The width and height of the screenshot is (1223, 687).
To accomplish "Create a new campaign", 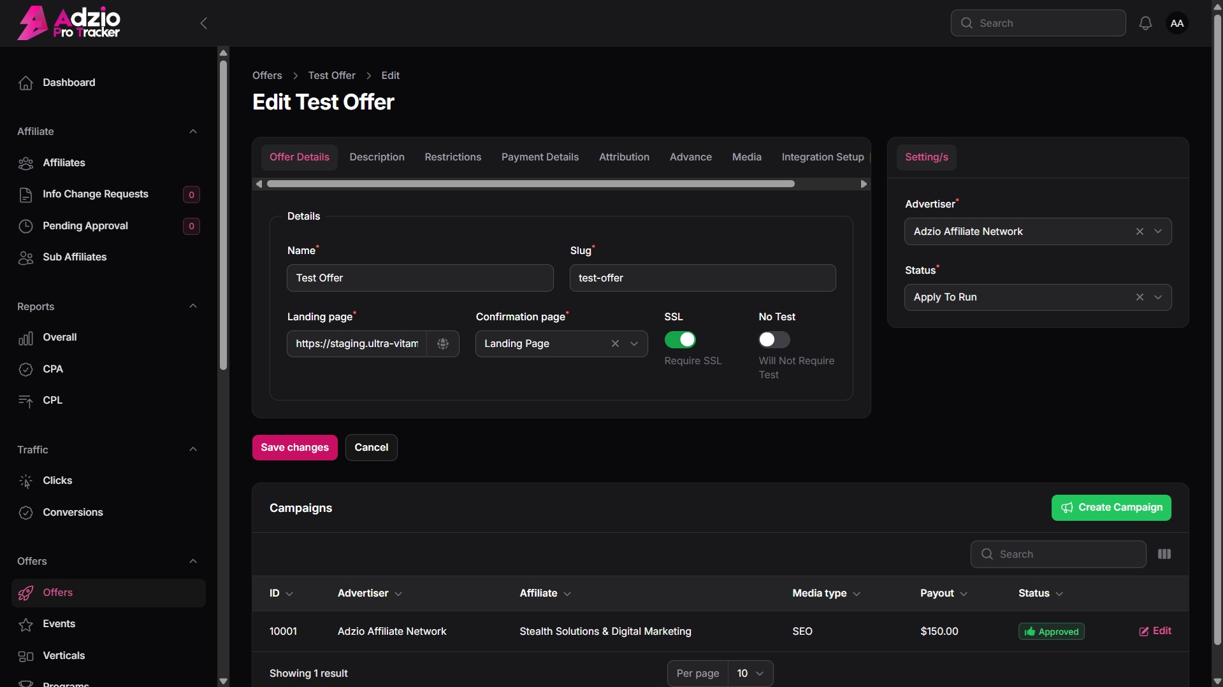I will pyautogui.click(x=1111, y=508).
